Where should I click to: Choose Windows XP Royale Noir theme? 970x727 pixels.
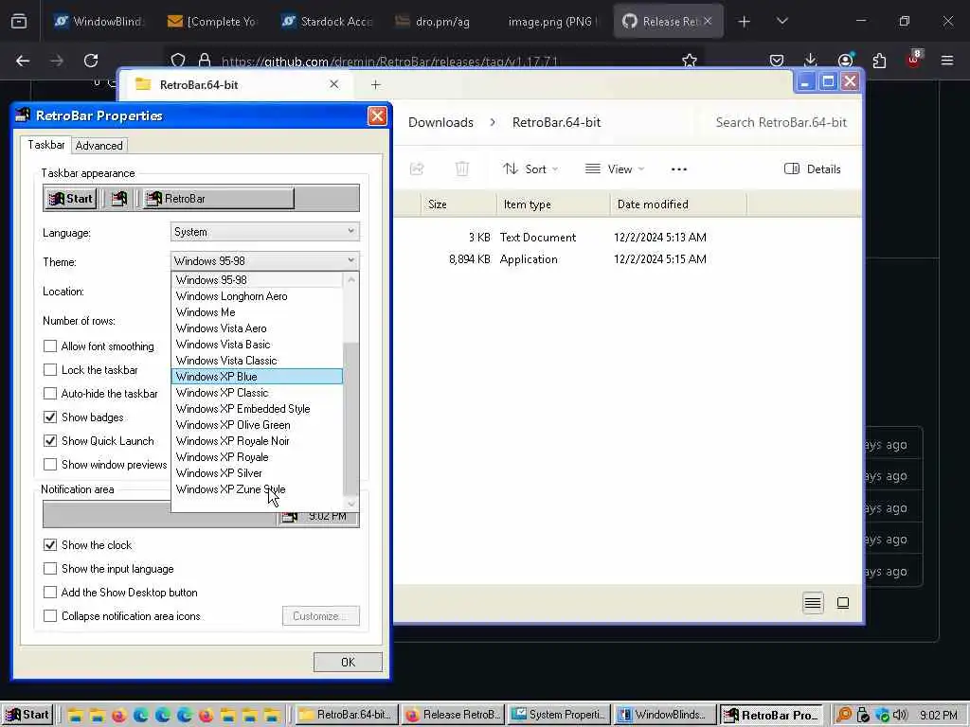pyautogui.click(x=257, y=441)
